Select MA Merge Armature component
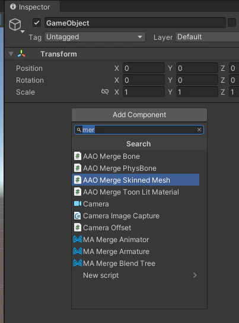The height and width of the screenshot is (323, 239). coord(136,252)
